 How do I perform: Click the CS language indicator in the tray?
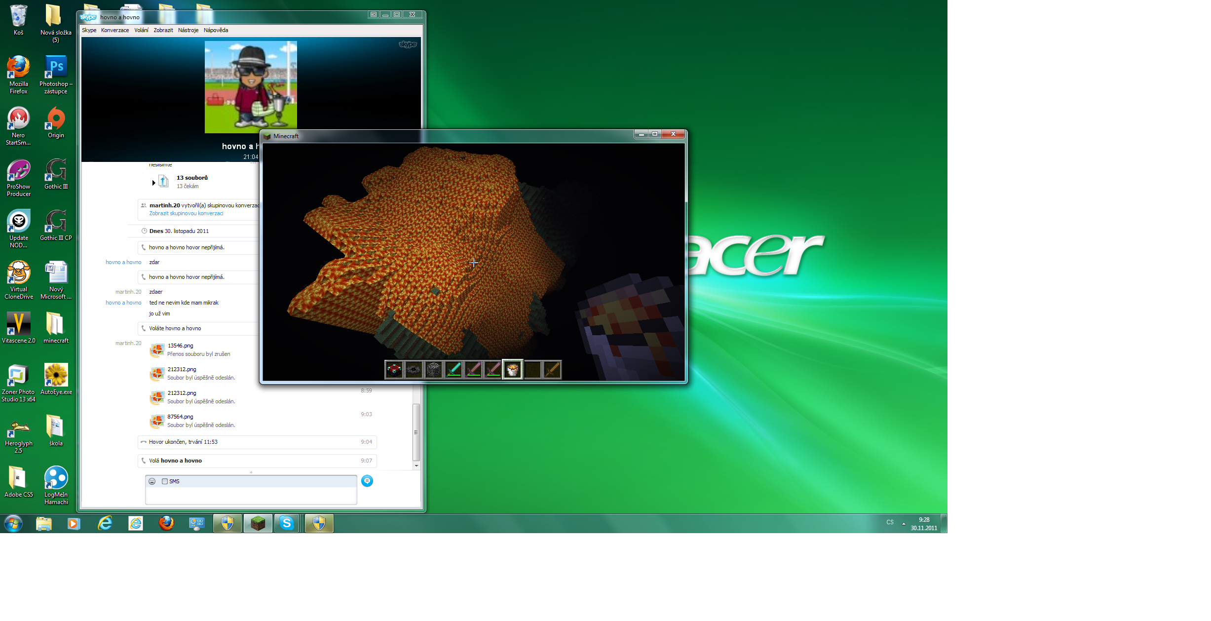pyautogui.click(x=890, y=522)
